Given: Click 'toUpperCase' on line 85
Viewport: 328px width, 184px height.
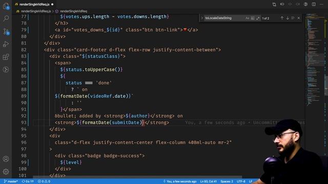Looking at the screenshot, I should tap(100, 70).
